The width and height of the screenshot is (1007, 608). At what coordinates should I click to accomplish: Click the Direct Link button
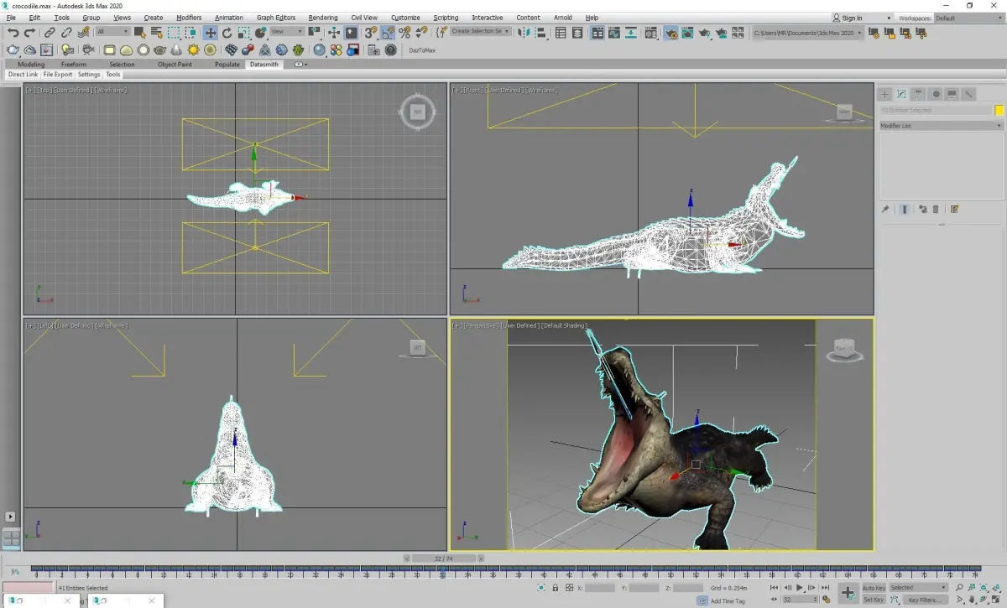tap(23, 75)
